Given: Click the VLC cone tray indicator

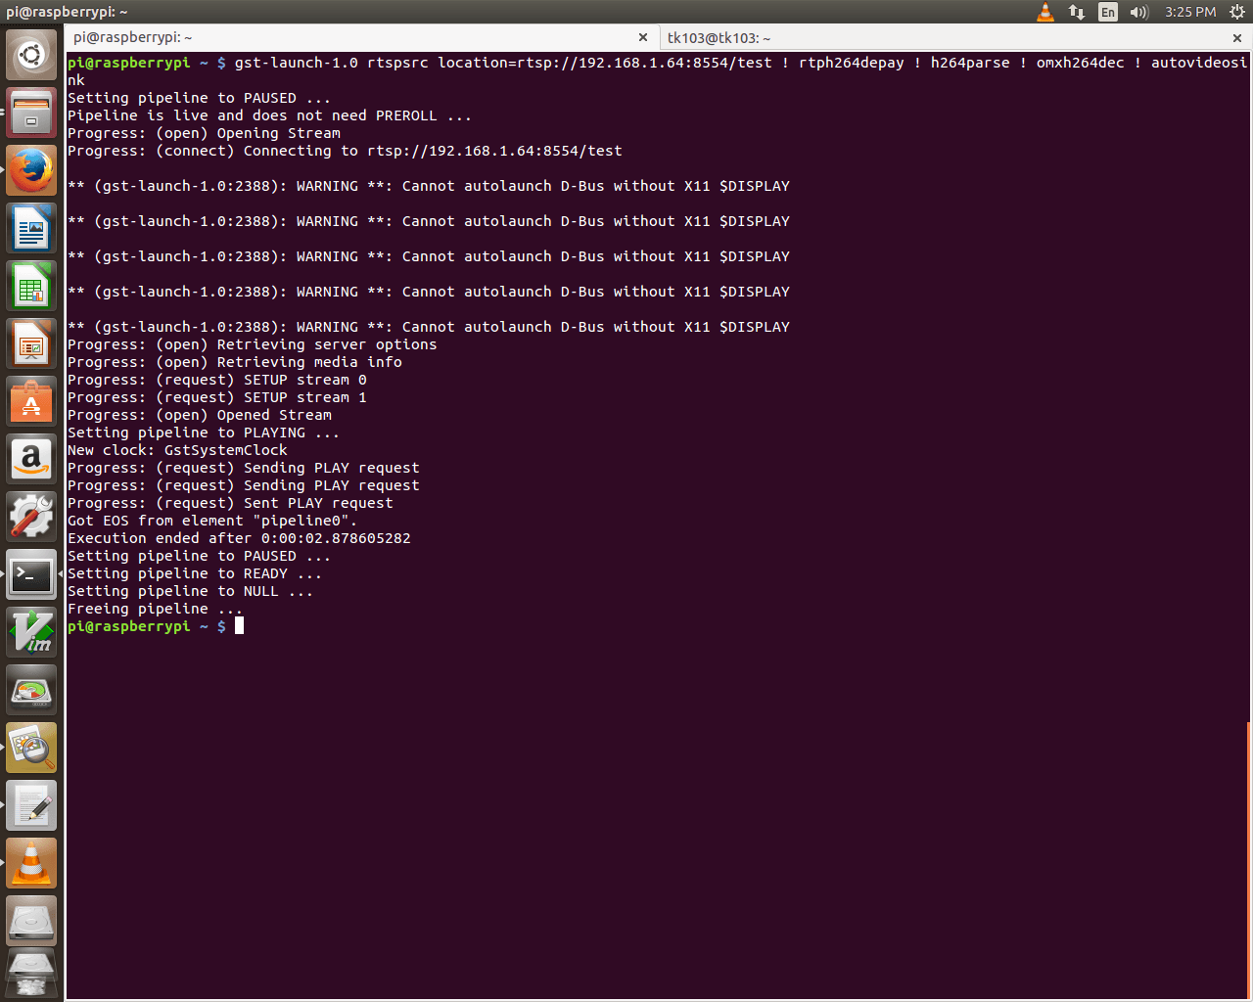Looking at the screenshot, I should pyautogui.click(x=1045, y=12).
